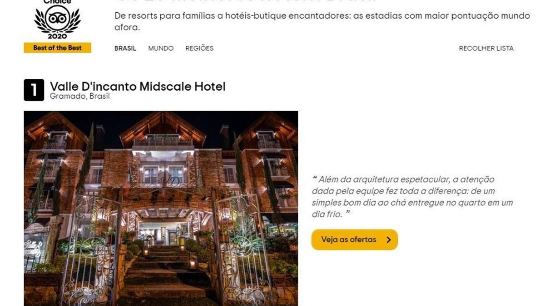545x306 pixels.
Task: Click the Choice text above the owl
Action: click(57, 2)
